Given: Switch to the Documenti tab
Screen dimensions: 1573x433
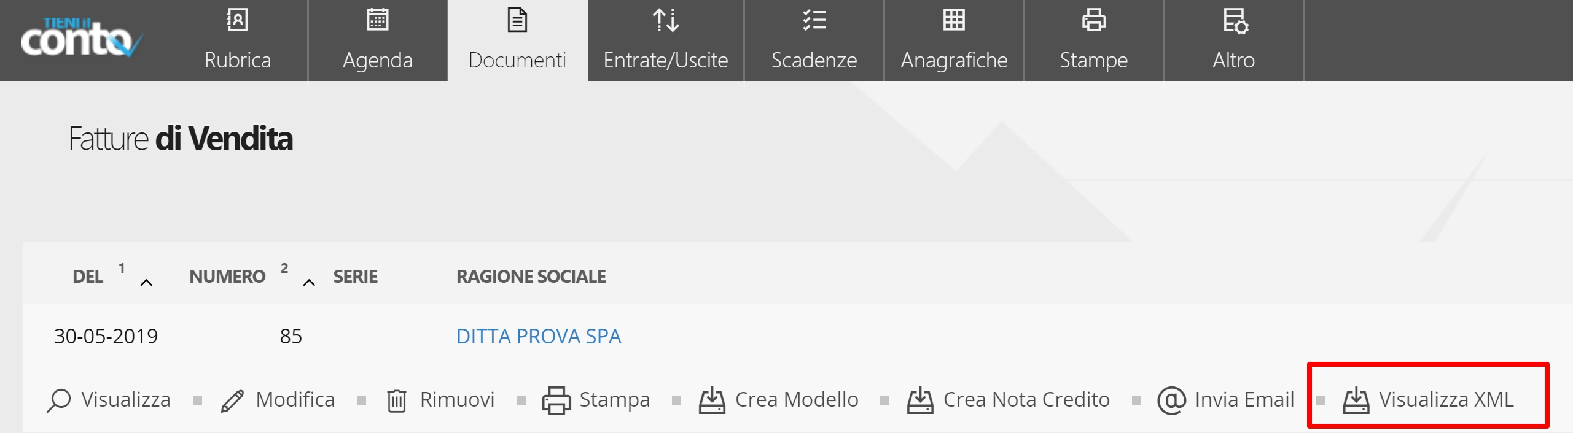Looking at the screenshot, I should pyautogui.click(x=518, y=40).
